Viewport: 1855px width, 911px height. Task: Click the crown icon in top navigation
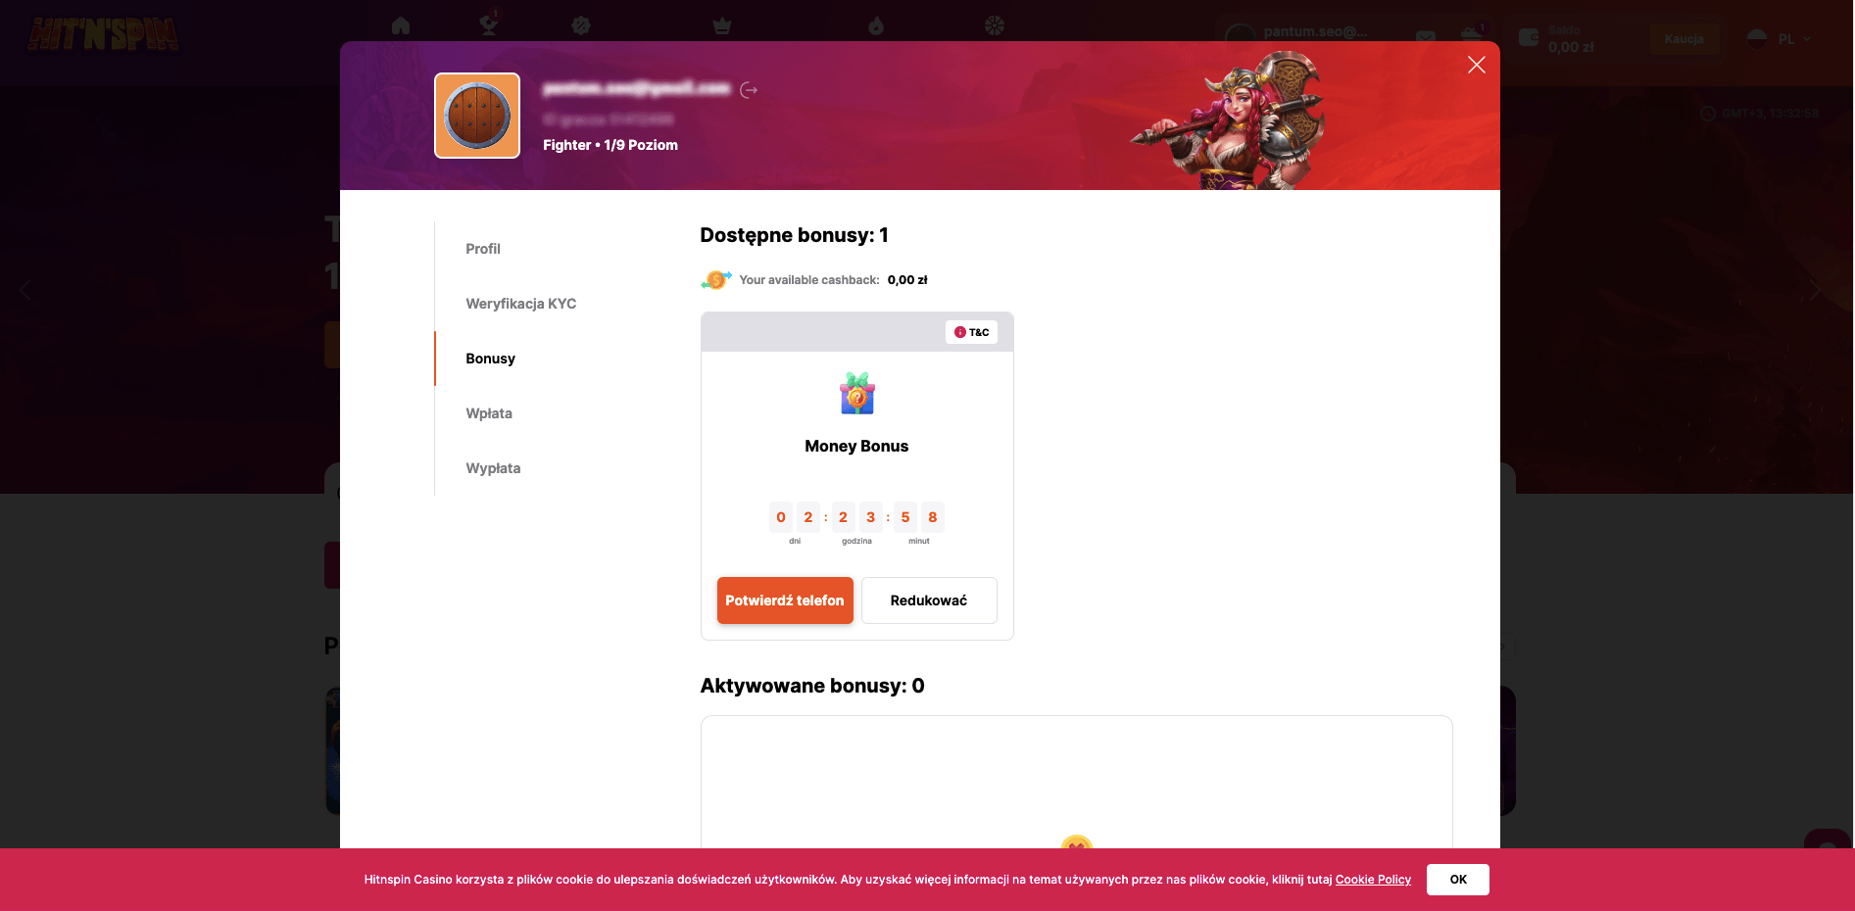click(722, 25)
